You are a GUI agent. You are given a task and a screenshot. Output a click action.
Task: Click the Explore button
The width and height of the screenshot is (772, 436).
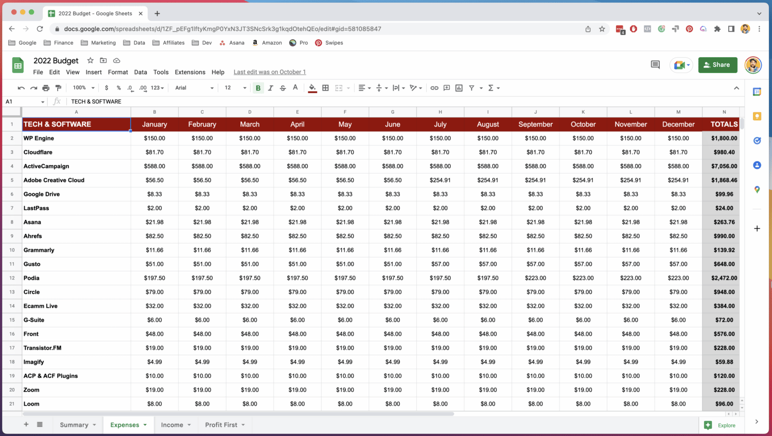point(721,425)
